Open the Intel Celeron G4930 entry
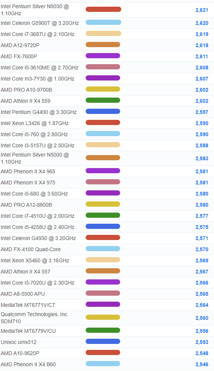Screen dimensions: 214x371 click(x=38, y=238)
